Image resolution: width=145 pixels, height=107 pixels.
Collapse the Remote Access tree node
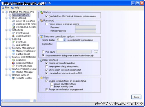6,75
